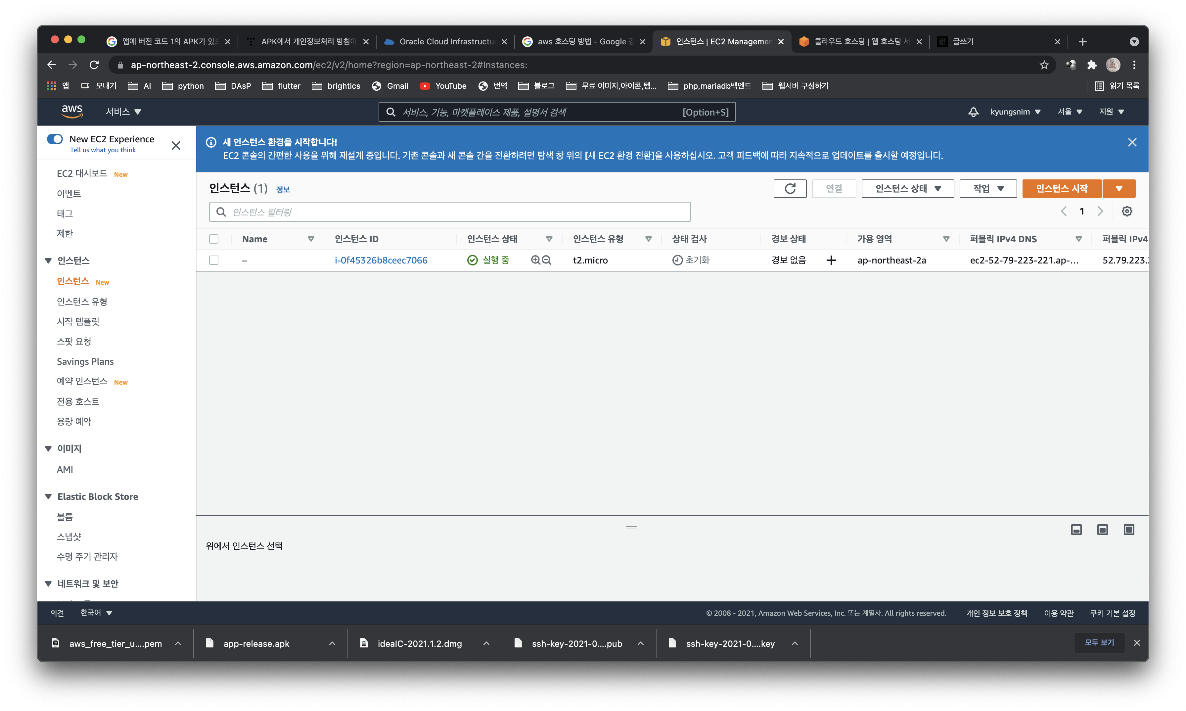The width and height of the screenshot is (1186, 711).
Task: Open Chrome extensions puzzle icon
Action: click(x=1092, y=65)
